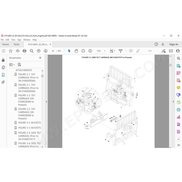Toggle the Bookmarks panel icon
The width and height of the screenshot is (182, 182).
[x=3, y=75]
